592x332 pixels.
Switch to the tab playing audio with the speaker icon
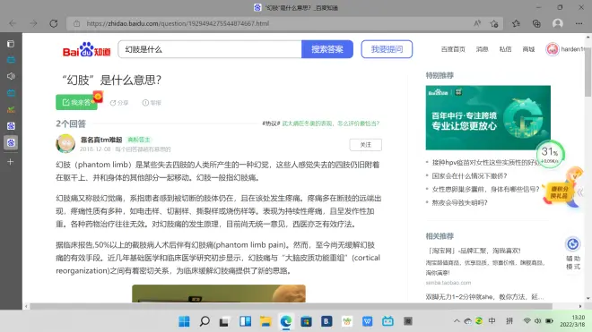pos(11,76)
